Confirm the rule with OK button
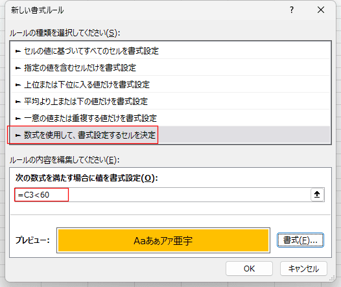The width and height of the screenshot is (341, 287). (x=249, y=268)
